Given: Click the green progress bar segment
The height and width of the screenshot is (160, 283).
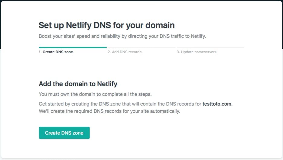Looking at the screenshot, I should (73, 47).
